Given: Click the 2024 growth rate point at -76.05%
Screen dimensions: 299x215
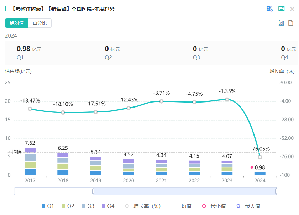Looking at the screenshot, I should 260,157.
